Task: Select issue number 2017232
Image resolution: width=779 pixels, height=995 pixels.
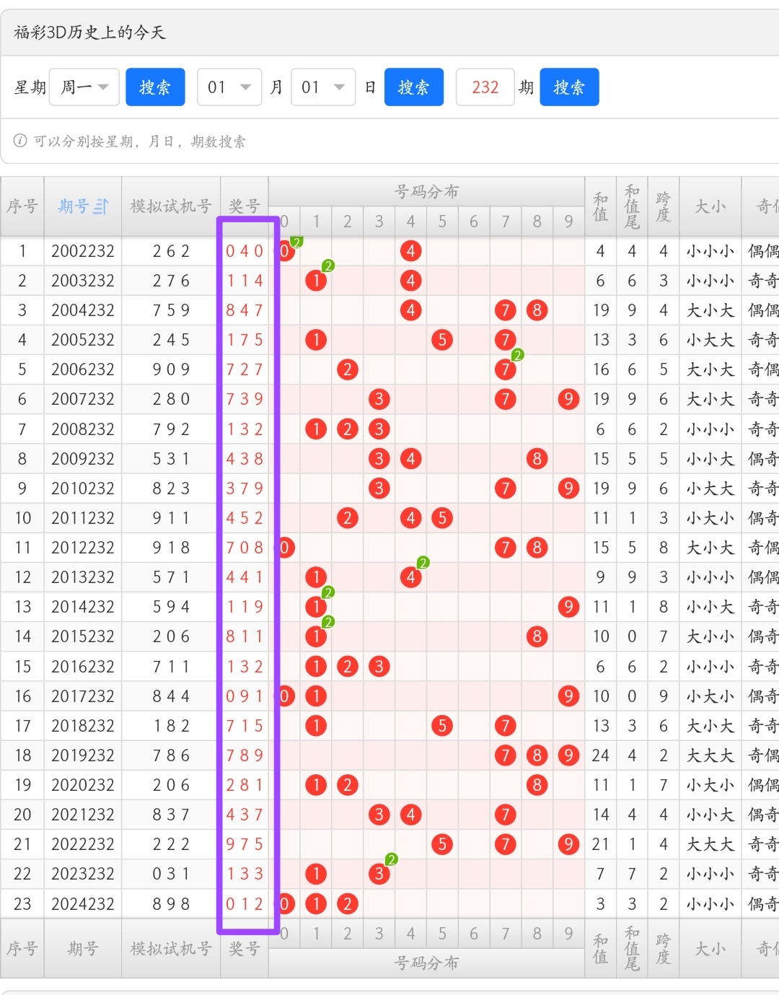Action: click(83, 696)
